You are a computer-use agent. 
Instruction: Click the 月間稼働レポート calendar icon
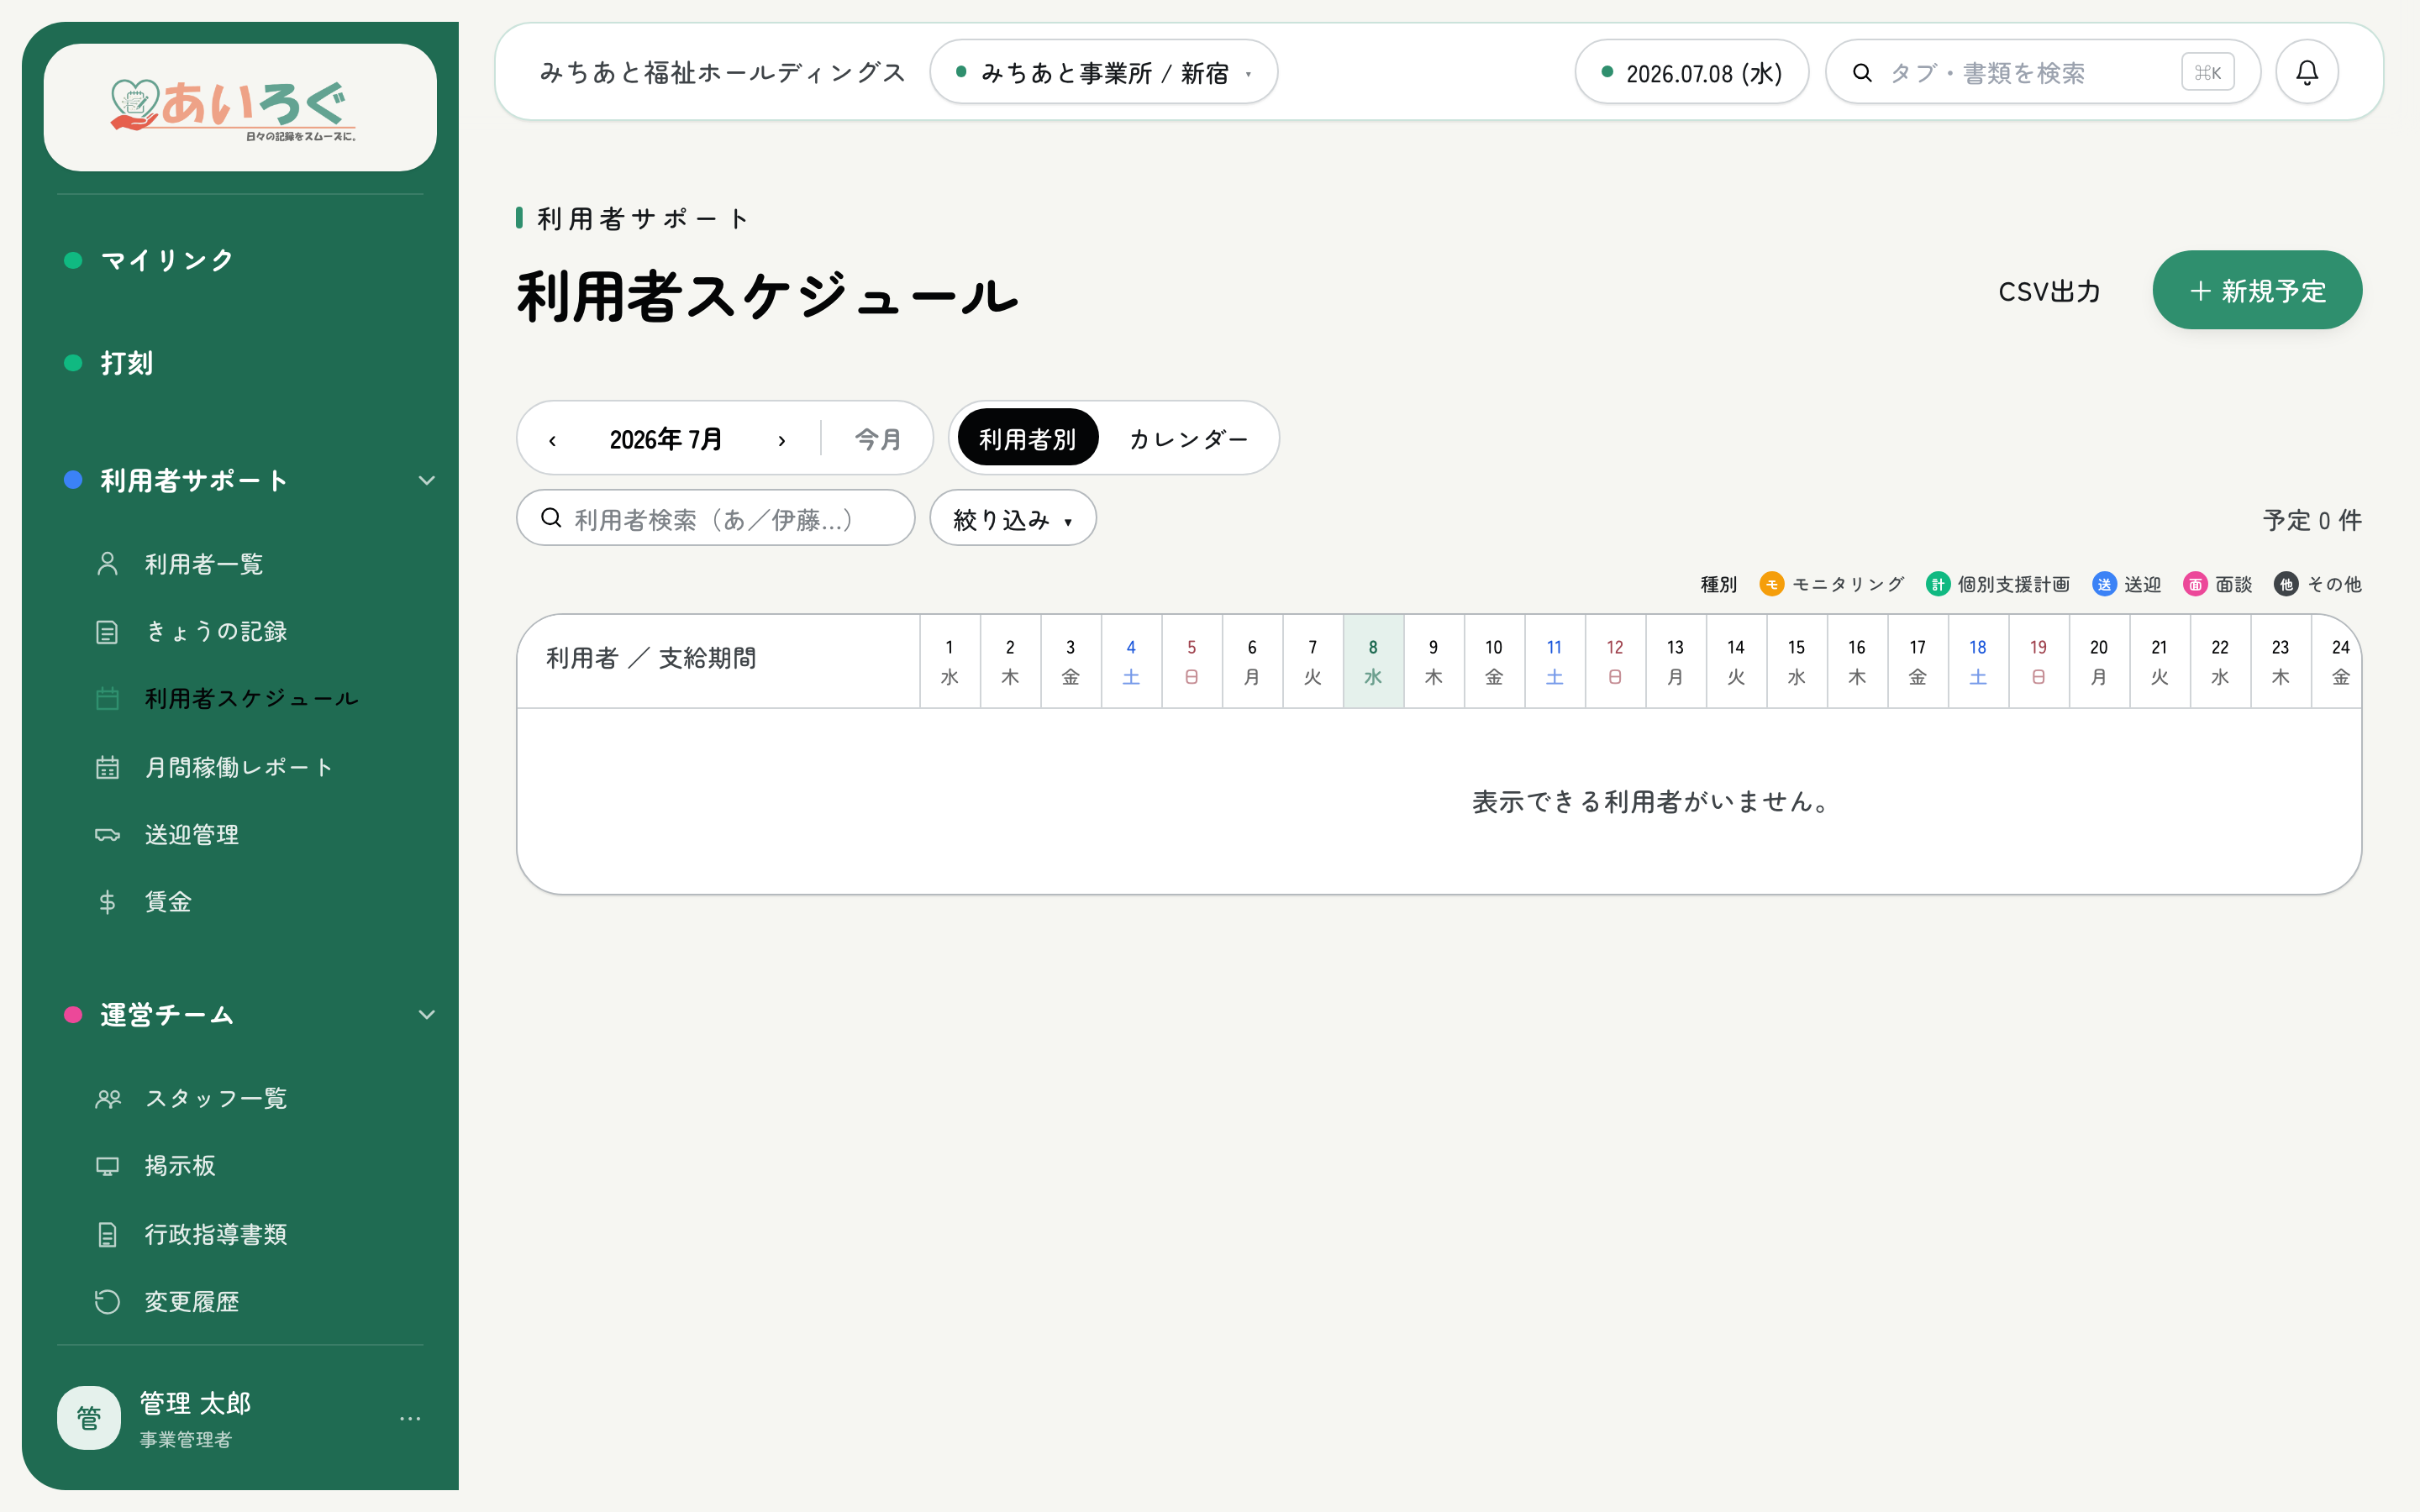(107, 767)
